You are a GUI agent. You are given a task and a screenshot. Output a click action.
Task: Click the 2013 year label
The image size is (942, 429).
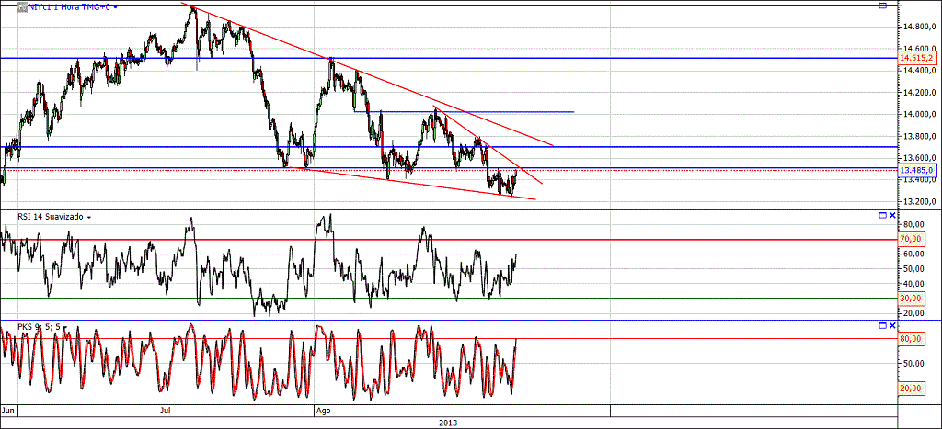pos(448,423)
